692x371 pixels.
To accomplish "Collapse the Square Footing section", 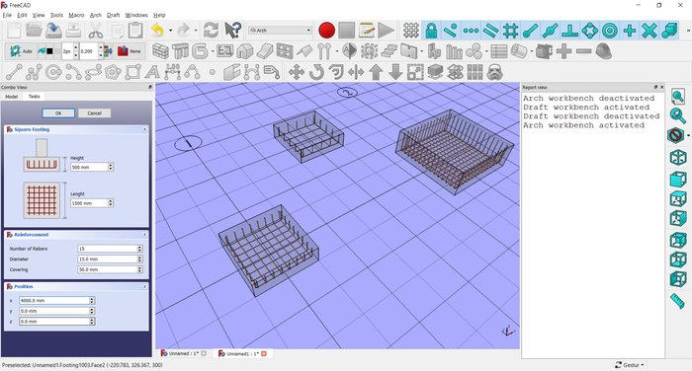I will [144, 129].
